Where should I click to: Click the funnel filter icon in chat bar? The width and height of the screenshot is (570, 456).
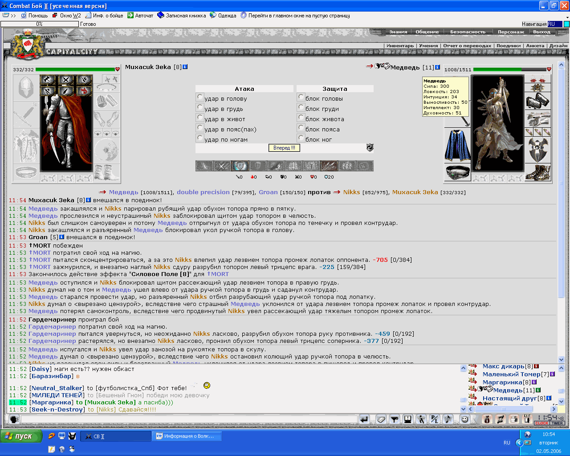point(394,419)
